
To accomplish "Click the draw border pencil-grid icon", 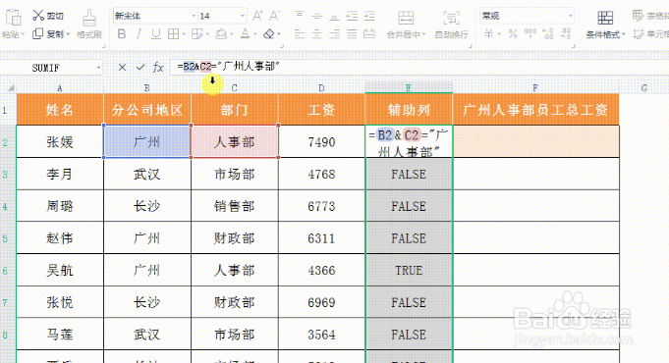I will [196, 33].
